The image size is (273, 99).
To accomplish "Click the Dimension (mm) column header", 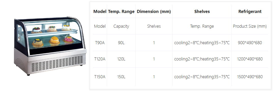I will tap(154, 11).
